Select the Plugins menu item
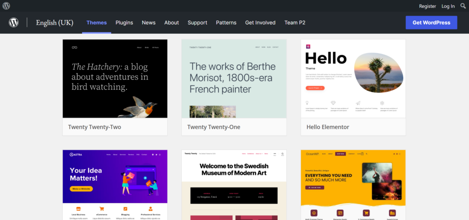The image size is (469, 220). tap(124, 23)
